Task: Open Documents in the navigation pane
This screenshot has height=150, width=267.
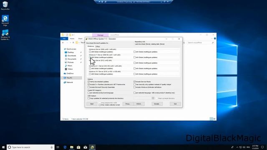Action: click(71, 59)
